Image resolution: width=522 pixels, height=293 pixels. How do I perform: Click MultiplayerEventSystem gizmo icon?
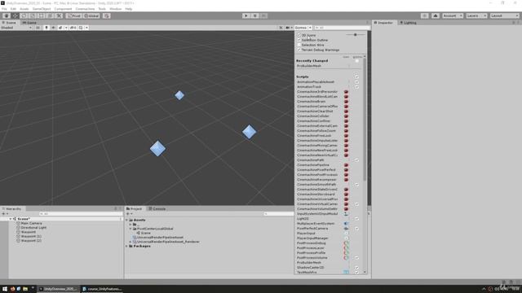(x=346, y=224)
